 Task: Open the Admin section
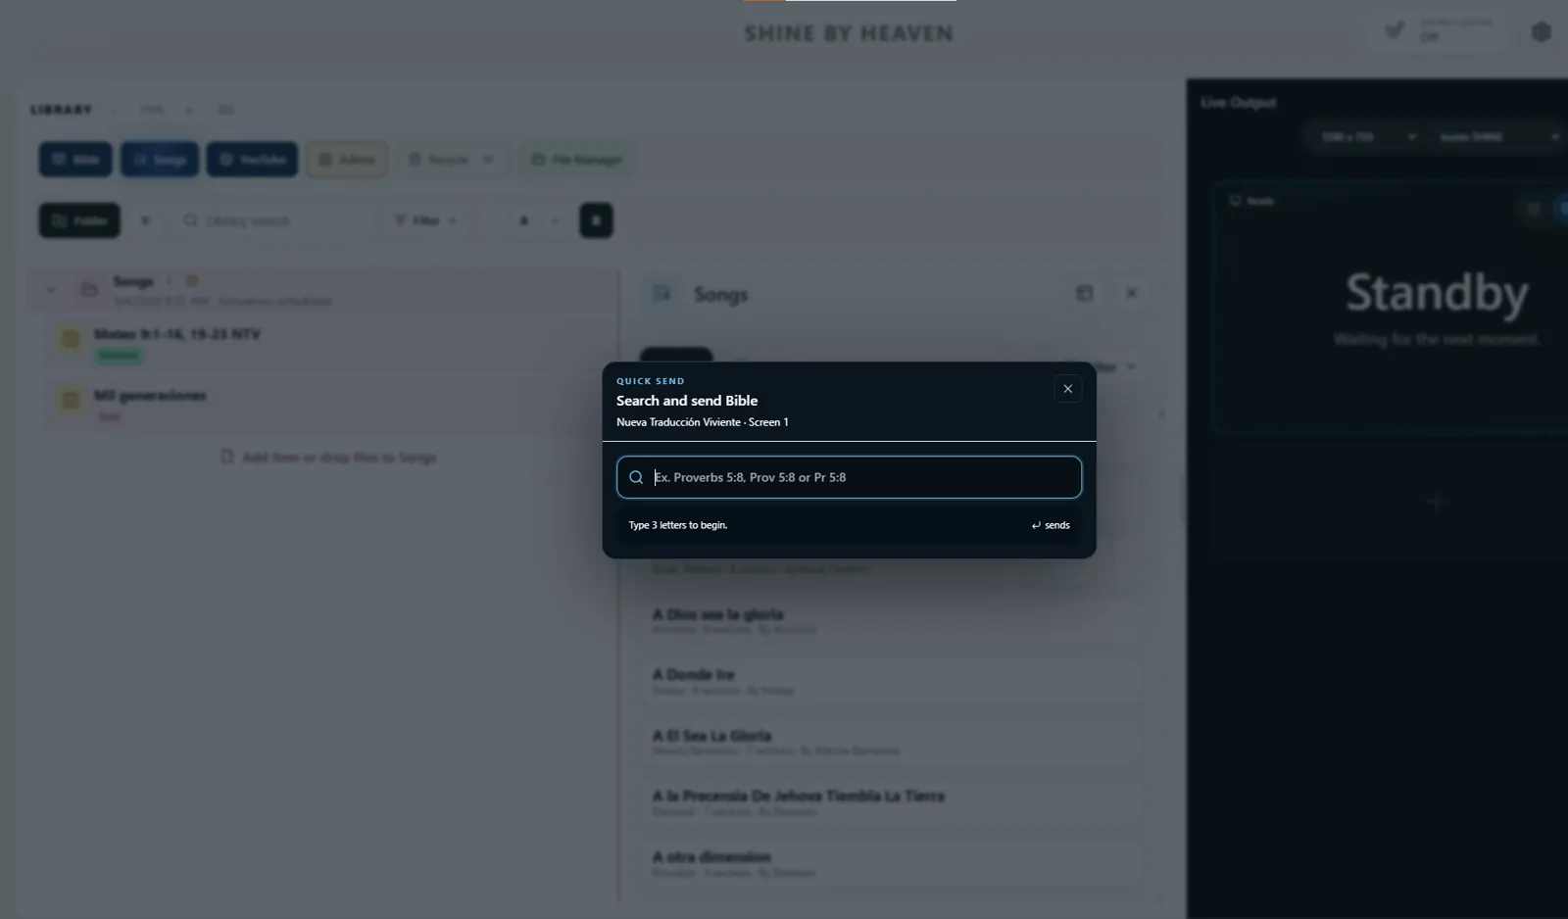347,159
